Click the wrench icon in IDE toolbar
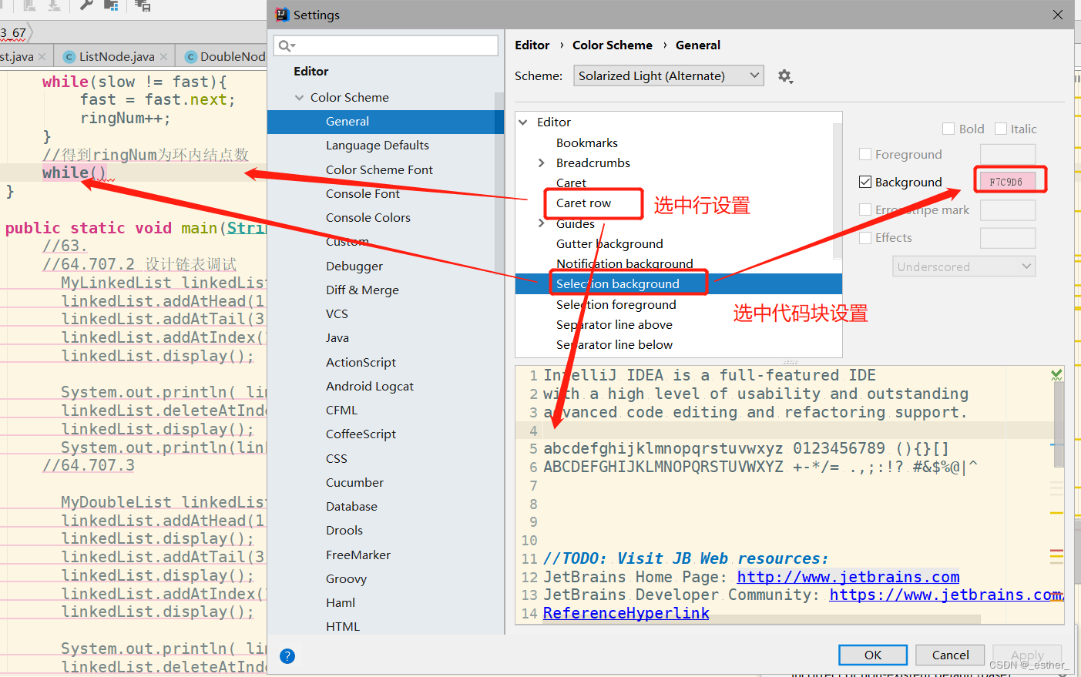This screenshot has height=677, width=1081. coord(86,6)
